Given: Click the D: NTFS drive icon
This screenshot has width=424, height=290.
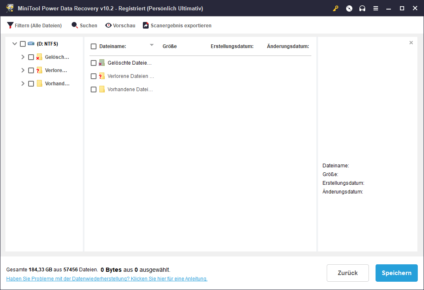Looking at the screenshot, I should 31,43.
